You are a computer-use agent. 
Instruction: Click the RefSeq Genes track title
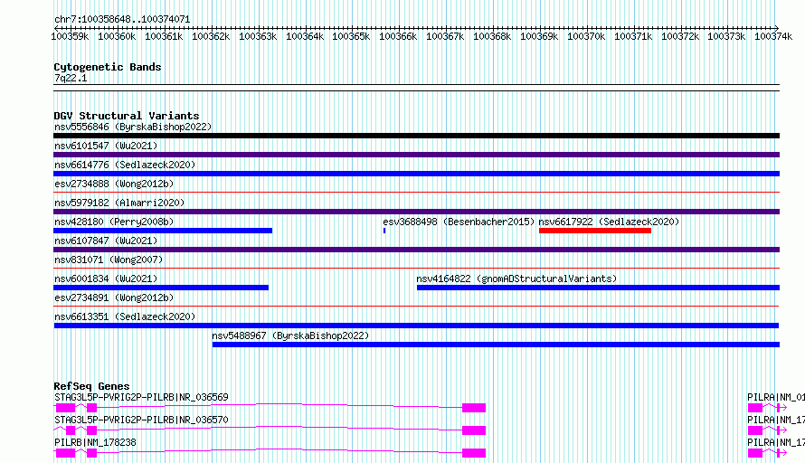coord(91,386)
